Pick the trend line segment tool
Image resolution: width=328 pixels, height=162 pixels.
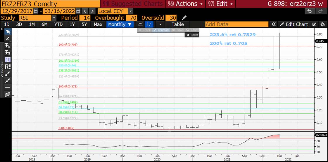[x=8, y=74]
